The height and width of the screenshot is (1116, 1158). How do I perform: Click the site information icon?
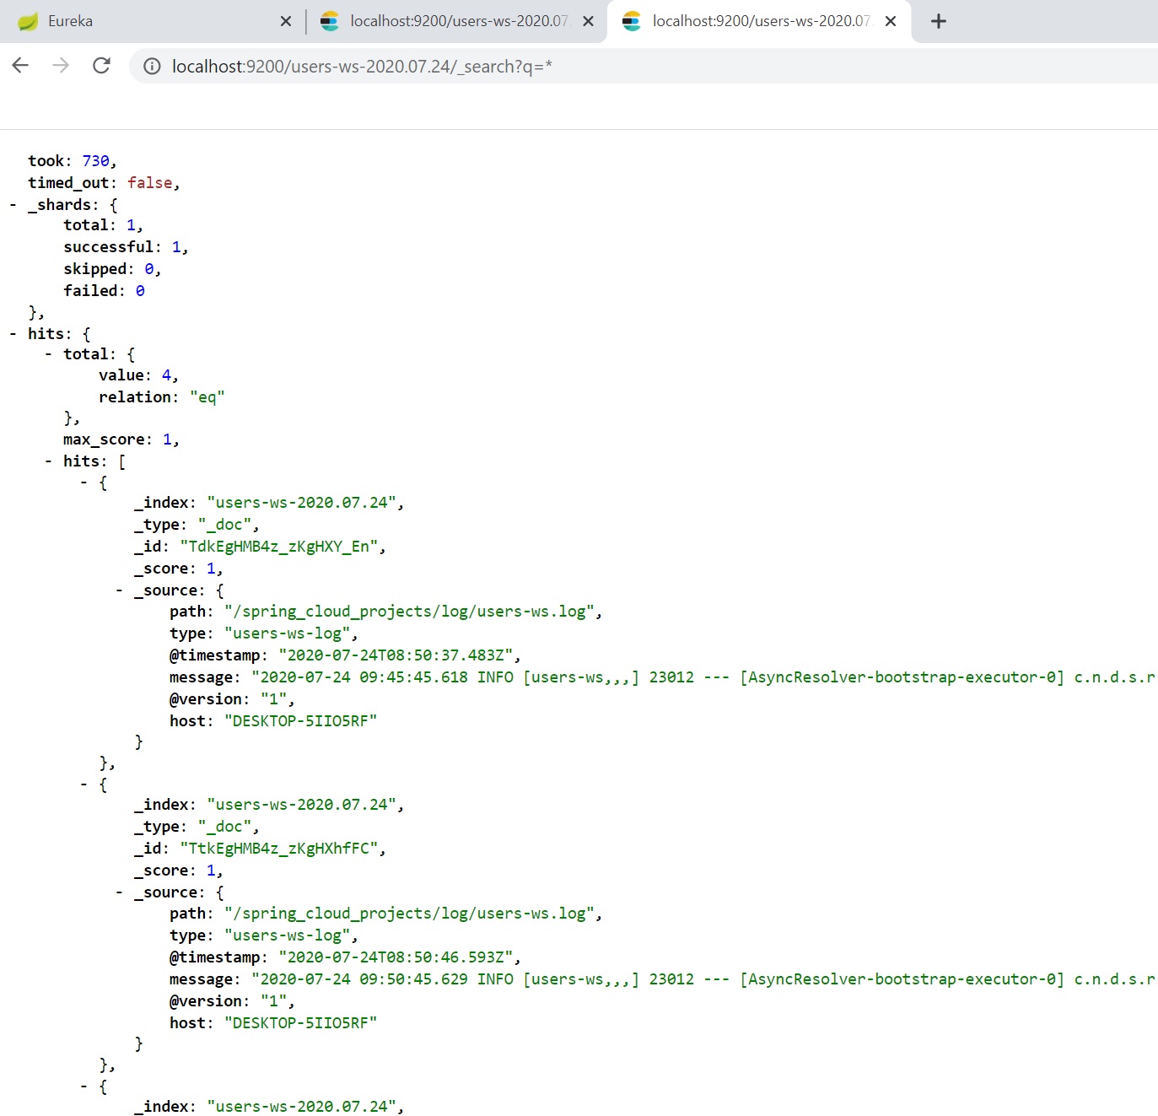tap(152, 67)
